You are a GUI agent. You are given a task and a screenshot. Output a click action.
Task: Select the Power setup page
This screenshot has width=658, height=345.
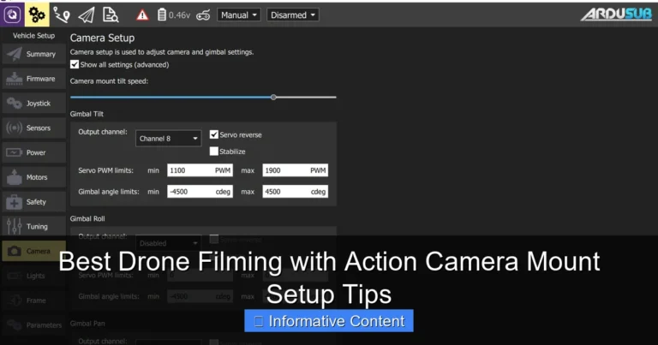(34, 152)
